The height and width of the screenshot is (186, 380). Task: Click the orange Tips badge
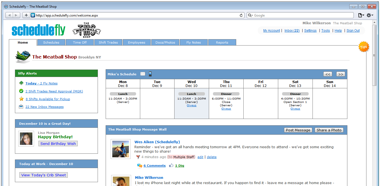pyautogui.click(x=364, y=47)
